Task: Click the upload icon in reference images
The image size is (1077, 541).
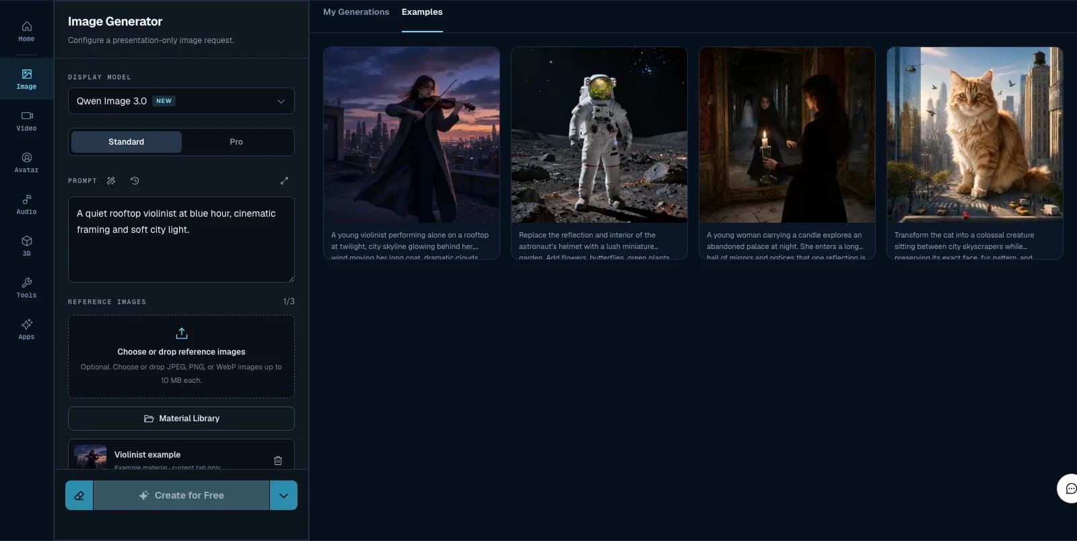Action: point(182,333)
